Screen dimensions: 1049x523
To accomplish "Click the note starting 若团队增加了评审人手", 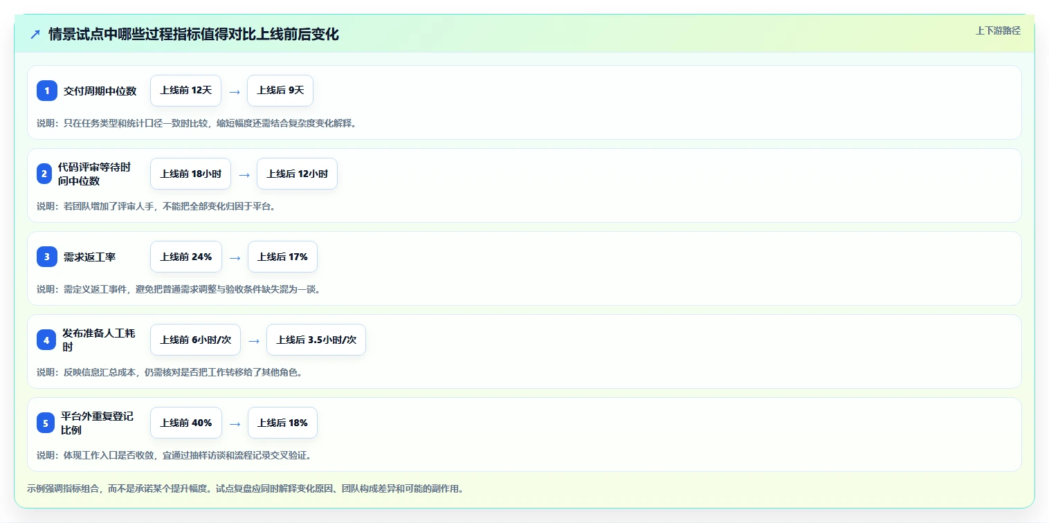I will 156,206.
